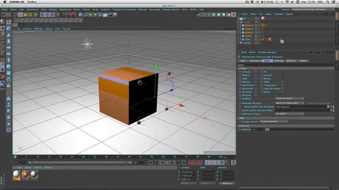Open the Messages des lignes dropdown
The image size is (339, 190).
click(x=290, y=103)
